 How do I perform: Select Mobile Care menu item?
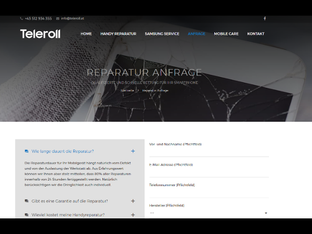click(x=226, y=34)
